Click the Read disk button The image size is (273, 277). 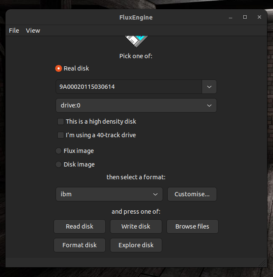click(79, 226)
